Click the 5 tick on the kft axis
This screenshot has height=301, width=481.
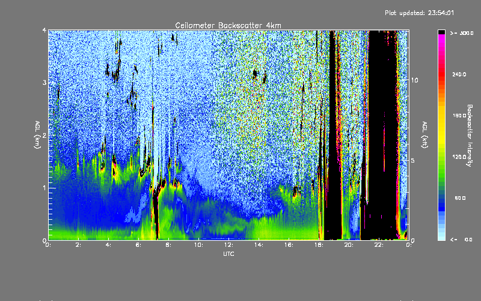point(412,160)
